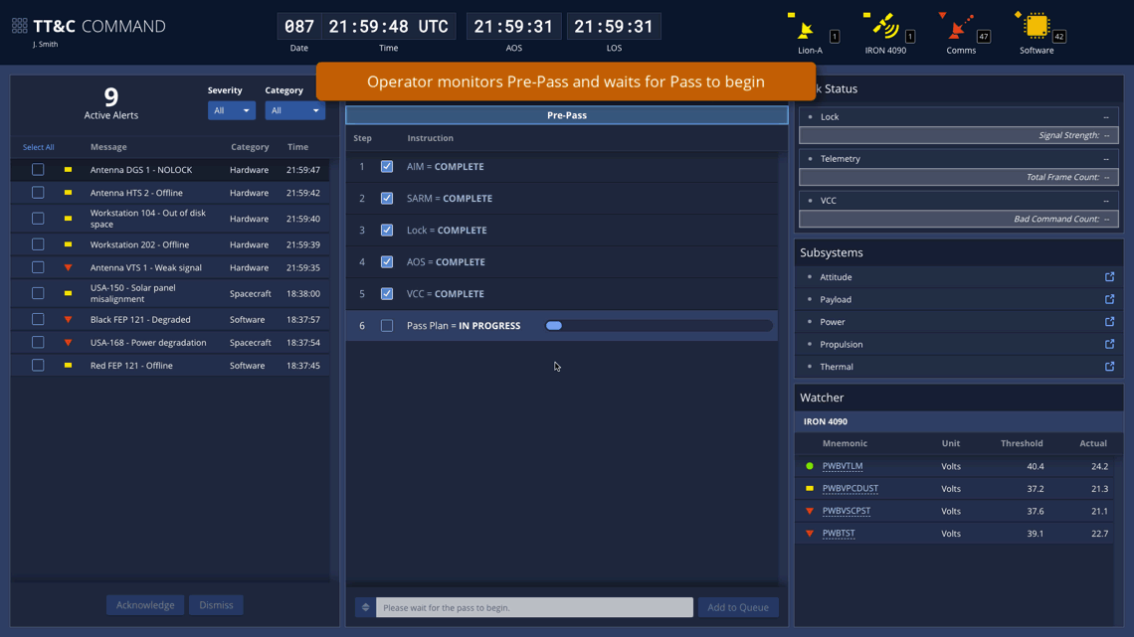Open the Comms status icon
This screenshot has height=637, width=1134.
(x=959, y=27)
